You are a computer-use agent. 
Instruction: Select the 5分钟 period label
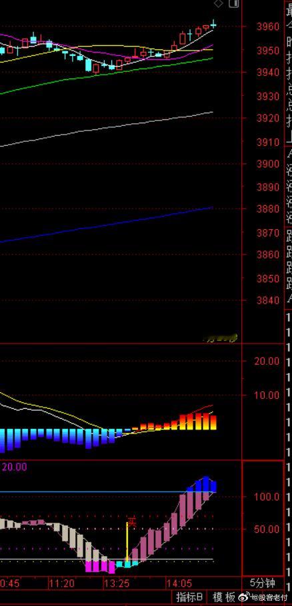(x=263, y=583)
